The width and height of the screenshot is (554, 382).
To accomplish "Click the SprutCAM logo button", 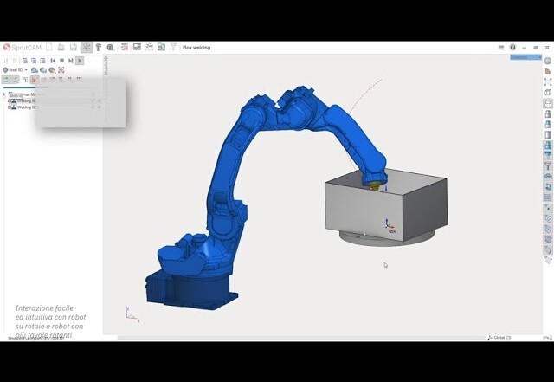I will 23,47.
